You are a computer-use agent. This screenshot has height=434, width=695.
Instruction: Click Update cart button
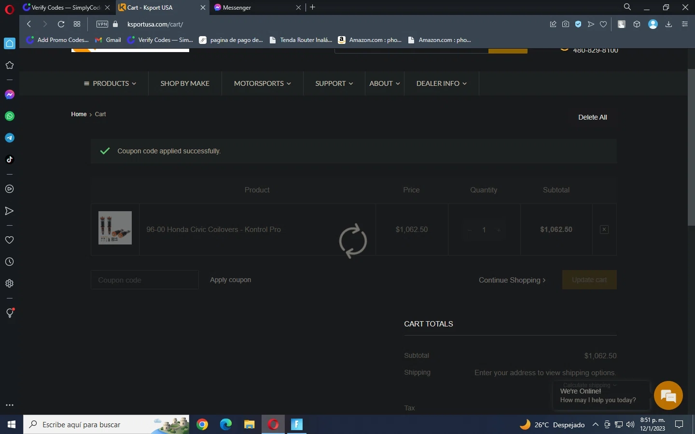(589, 280)
